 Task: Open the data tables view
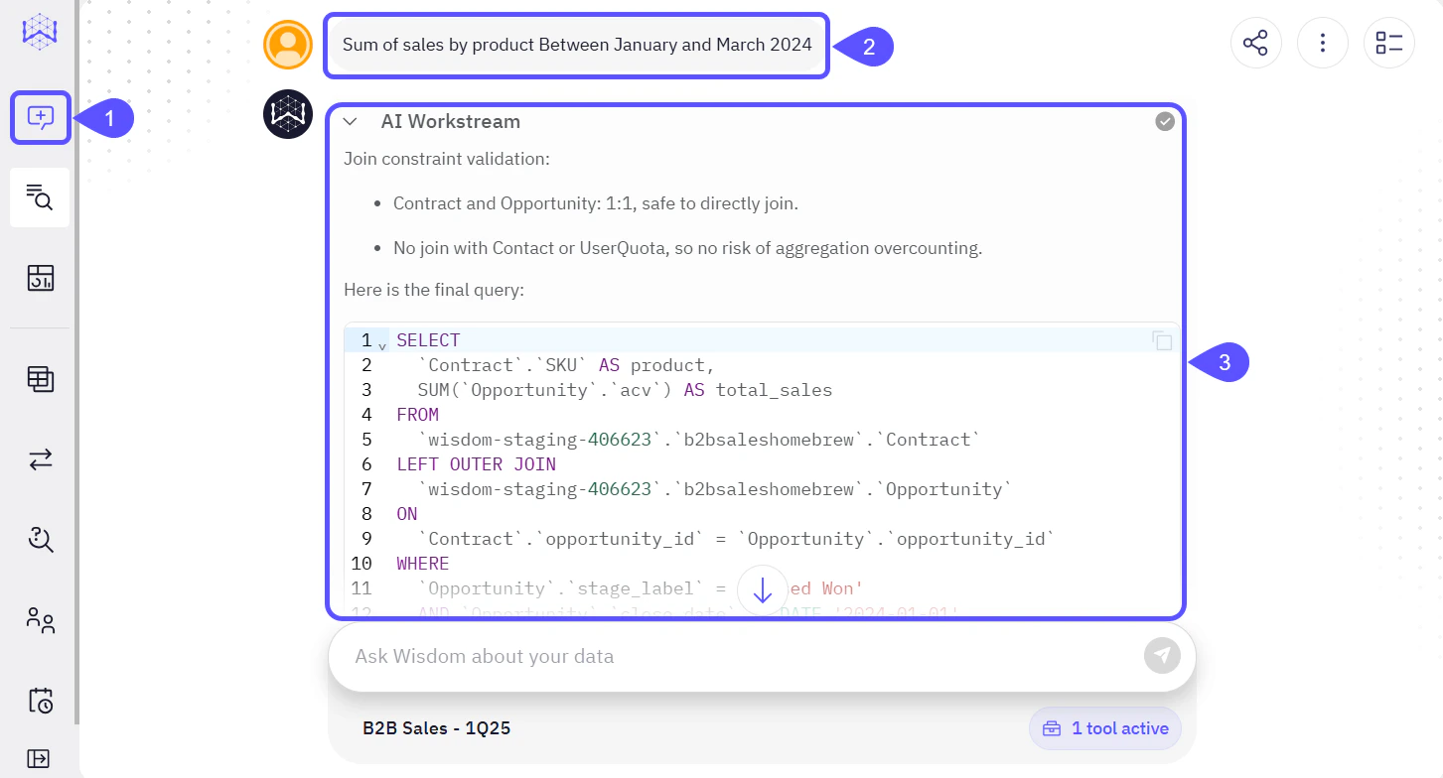point(40,380)
